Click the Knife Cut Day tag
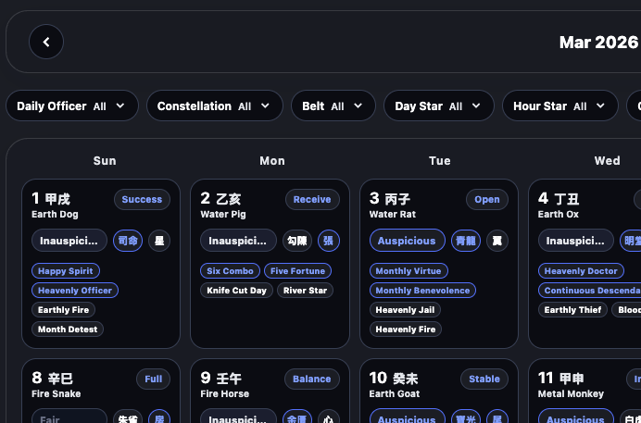 pos(236,291)
